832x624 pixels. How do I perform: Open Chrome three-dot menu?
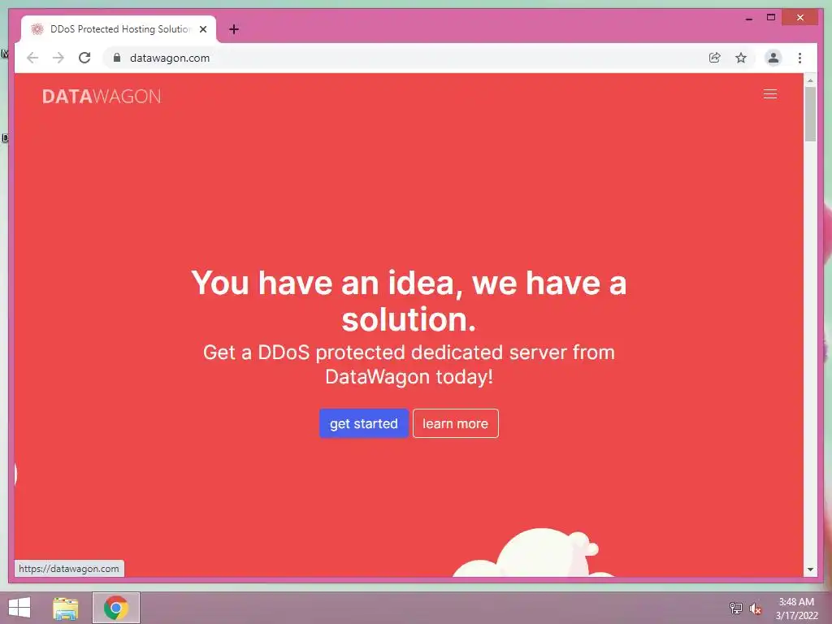point(799,58)
